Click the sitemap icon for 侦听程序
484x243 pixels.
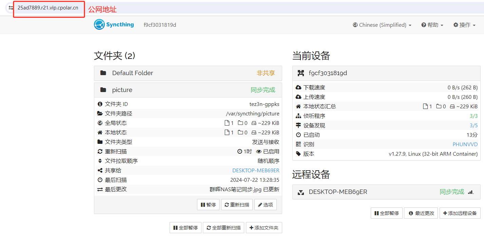click(298, 116)
